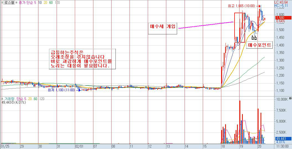This screenshot has height=149, width=292.
Task: Click the 1,600 price axis label
Action: coord(280,15)
